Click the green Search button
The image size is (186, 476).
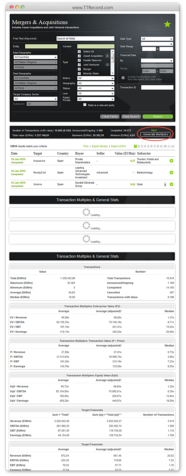click(x=158, y=117)
